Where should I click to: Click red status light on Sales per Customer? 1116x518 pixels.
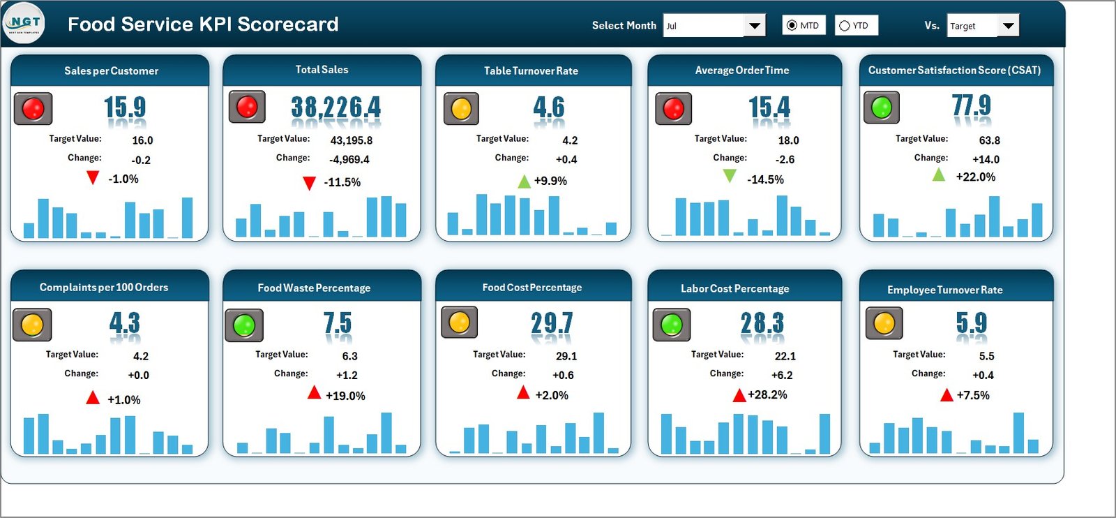click(33, 109)
